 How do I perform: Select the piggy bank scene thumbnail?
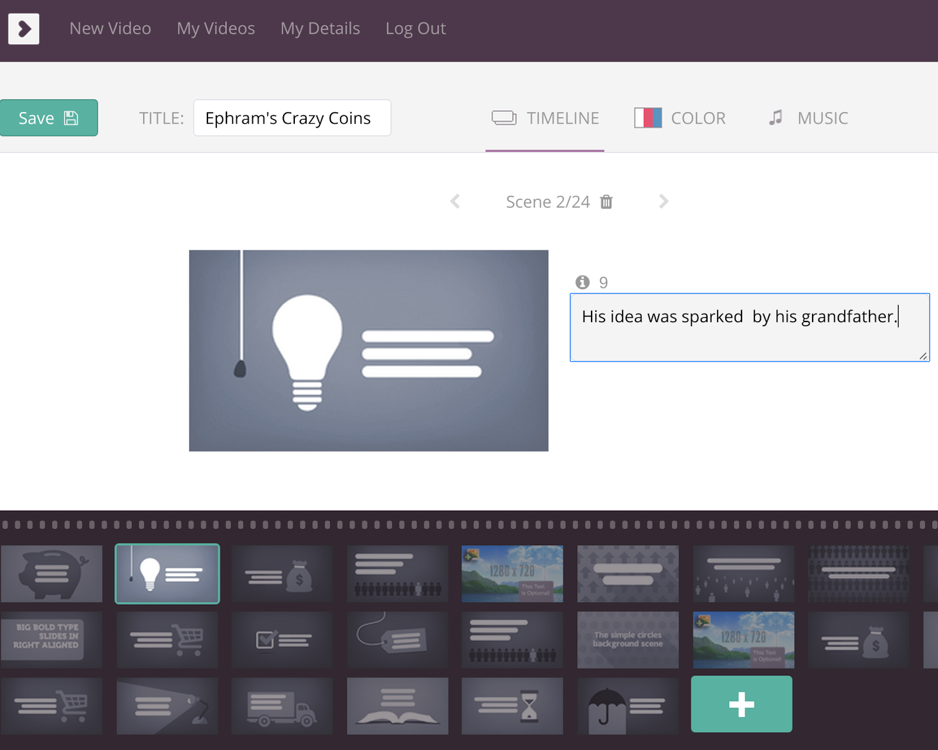(52, 573)
